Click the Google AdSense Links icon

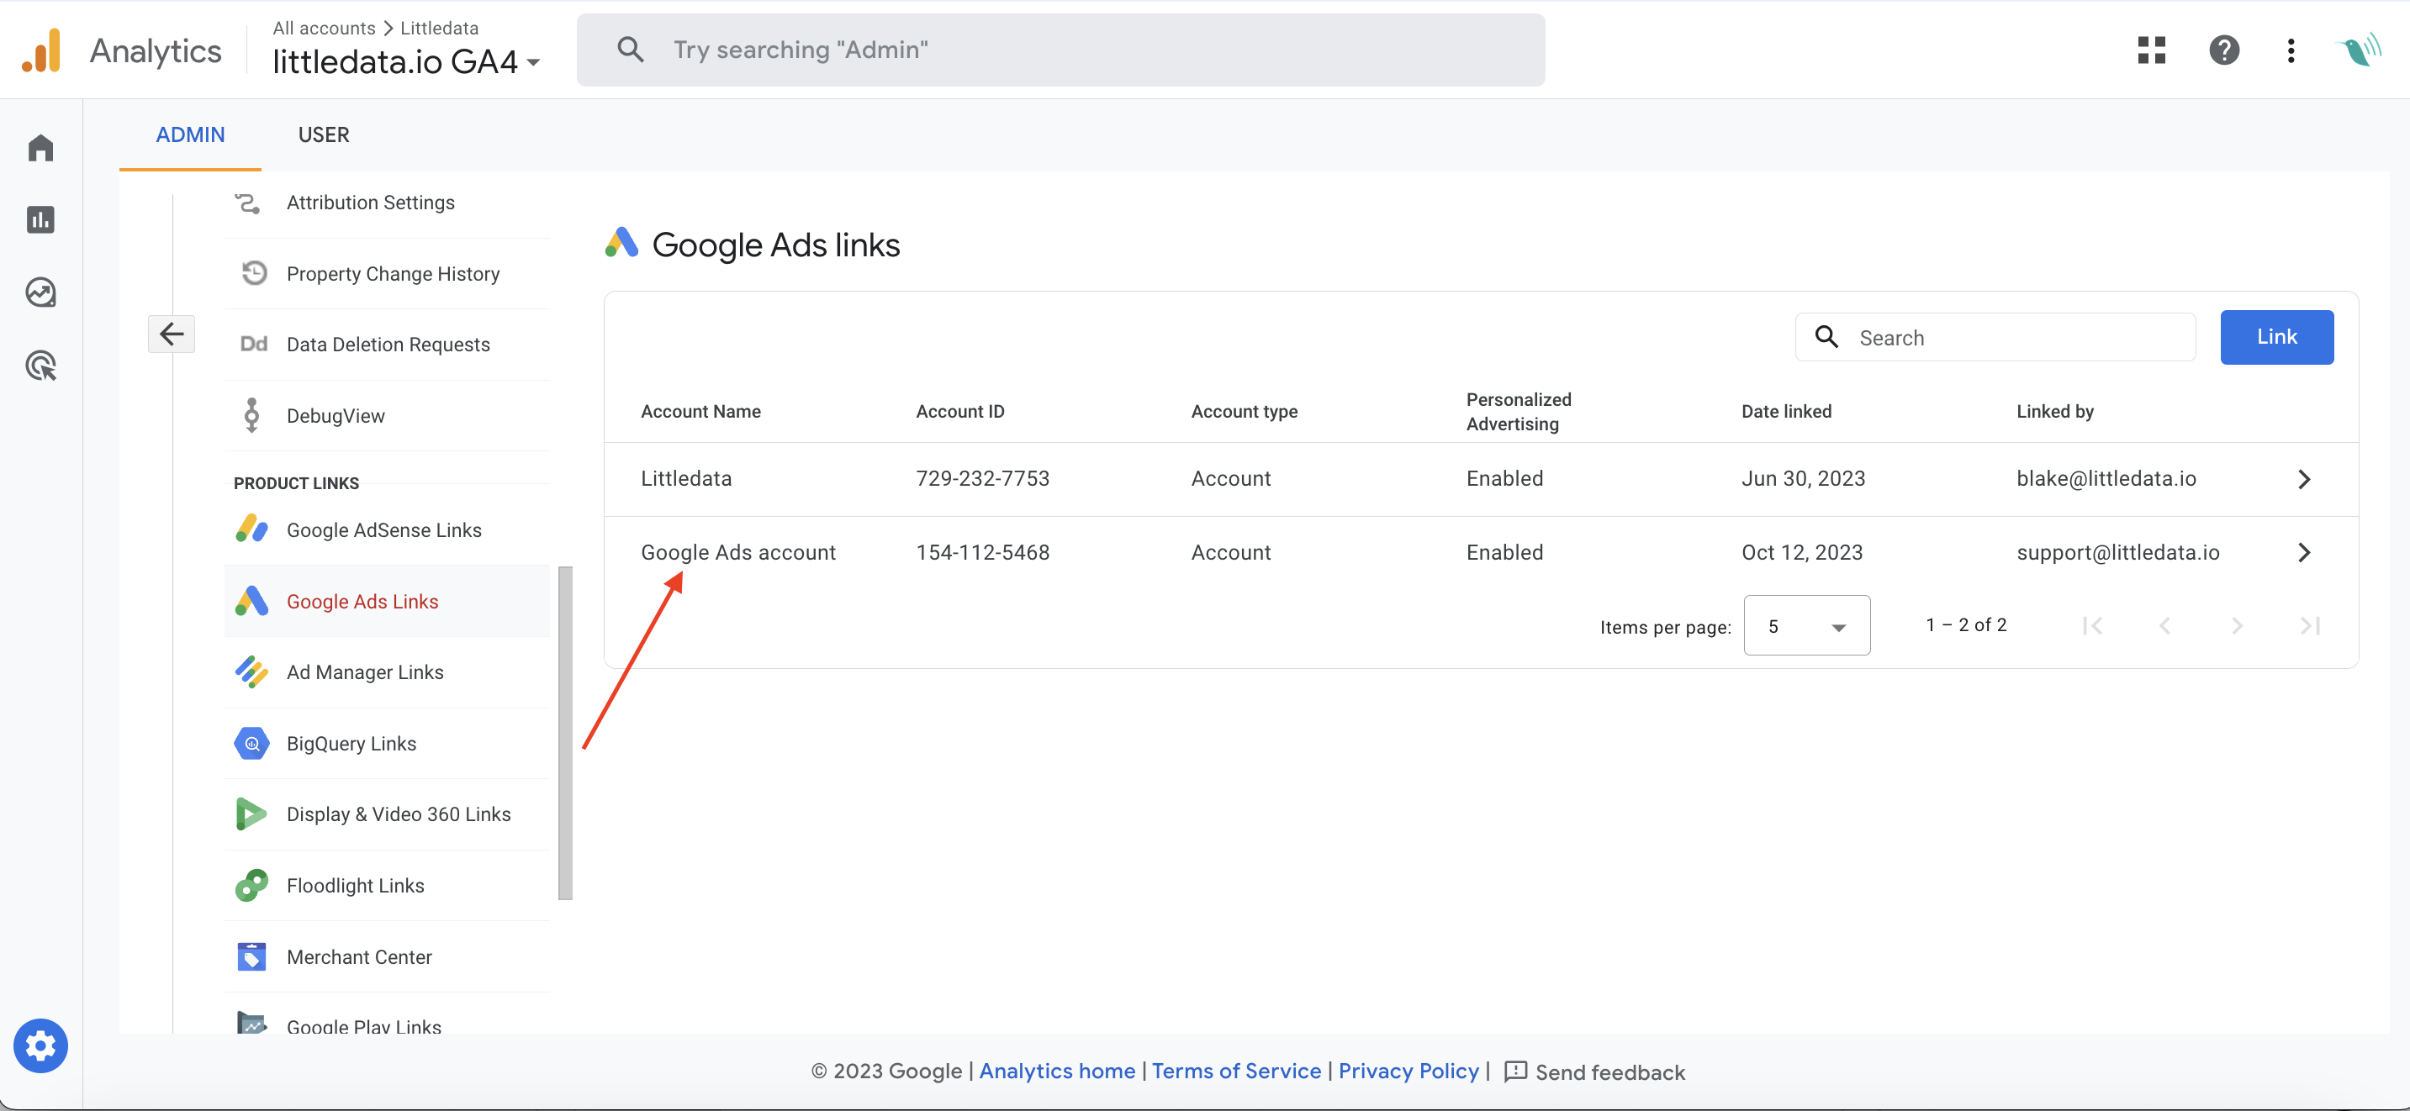[251, 529]
